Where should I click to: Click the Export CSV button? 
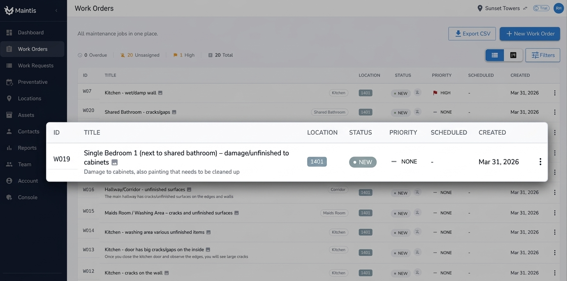click(x=472, y=34)
